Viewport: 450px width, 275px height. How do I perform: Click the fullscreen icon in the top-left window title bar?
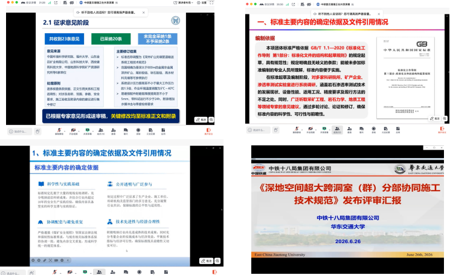tap(211, 2)
